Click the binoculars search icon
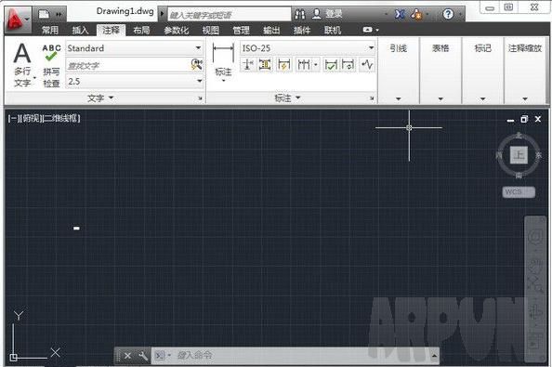This screenshot has height=367, width=552. [x=300, y=15]
